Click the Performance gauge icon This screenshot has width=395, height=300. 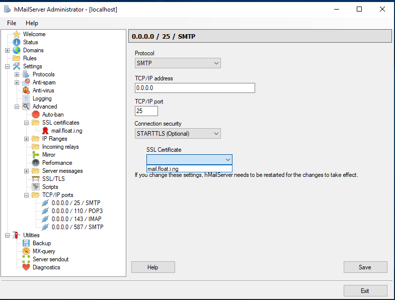[36, 163]
